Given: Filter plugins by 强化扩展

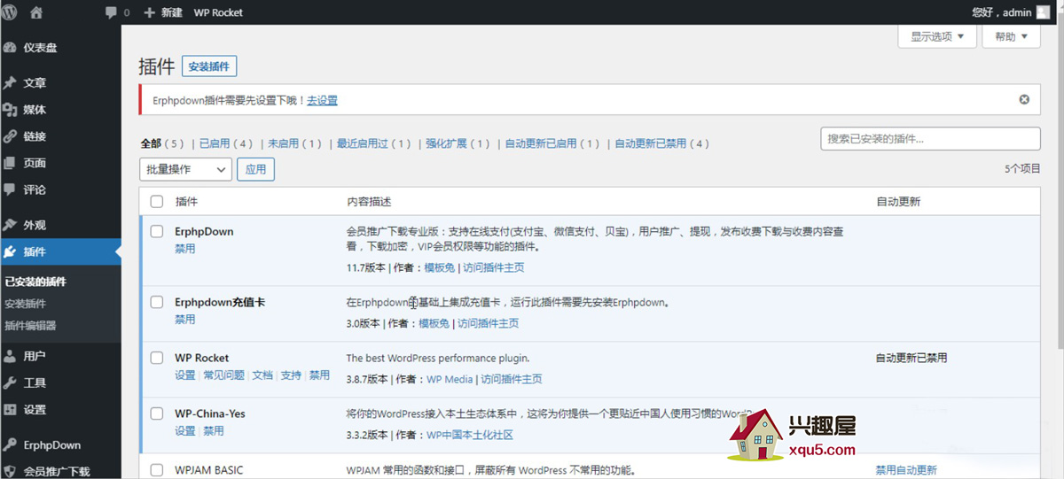Looking at the screenshot, I should tap(446, 143).
